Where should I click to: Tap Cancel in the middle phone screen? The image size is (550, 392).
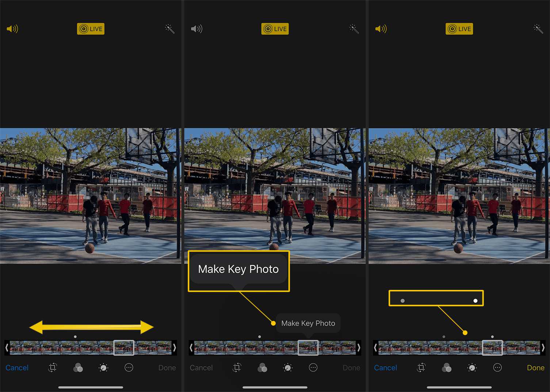click(201, 368)
